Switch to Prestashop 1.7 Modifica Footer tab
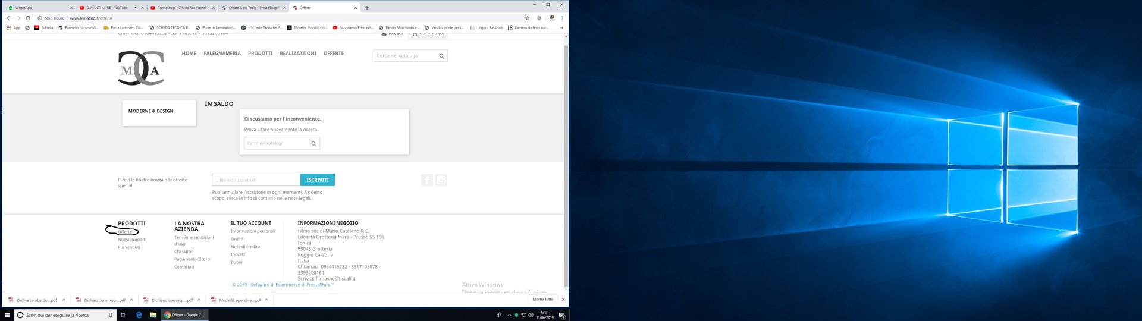Image resolution: width=1142 pixels, height=321 pixels. [181, 8]
